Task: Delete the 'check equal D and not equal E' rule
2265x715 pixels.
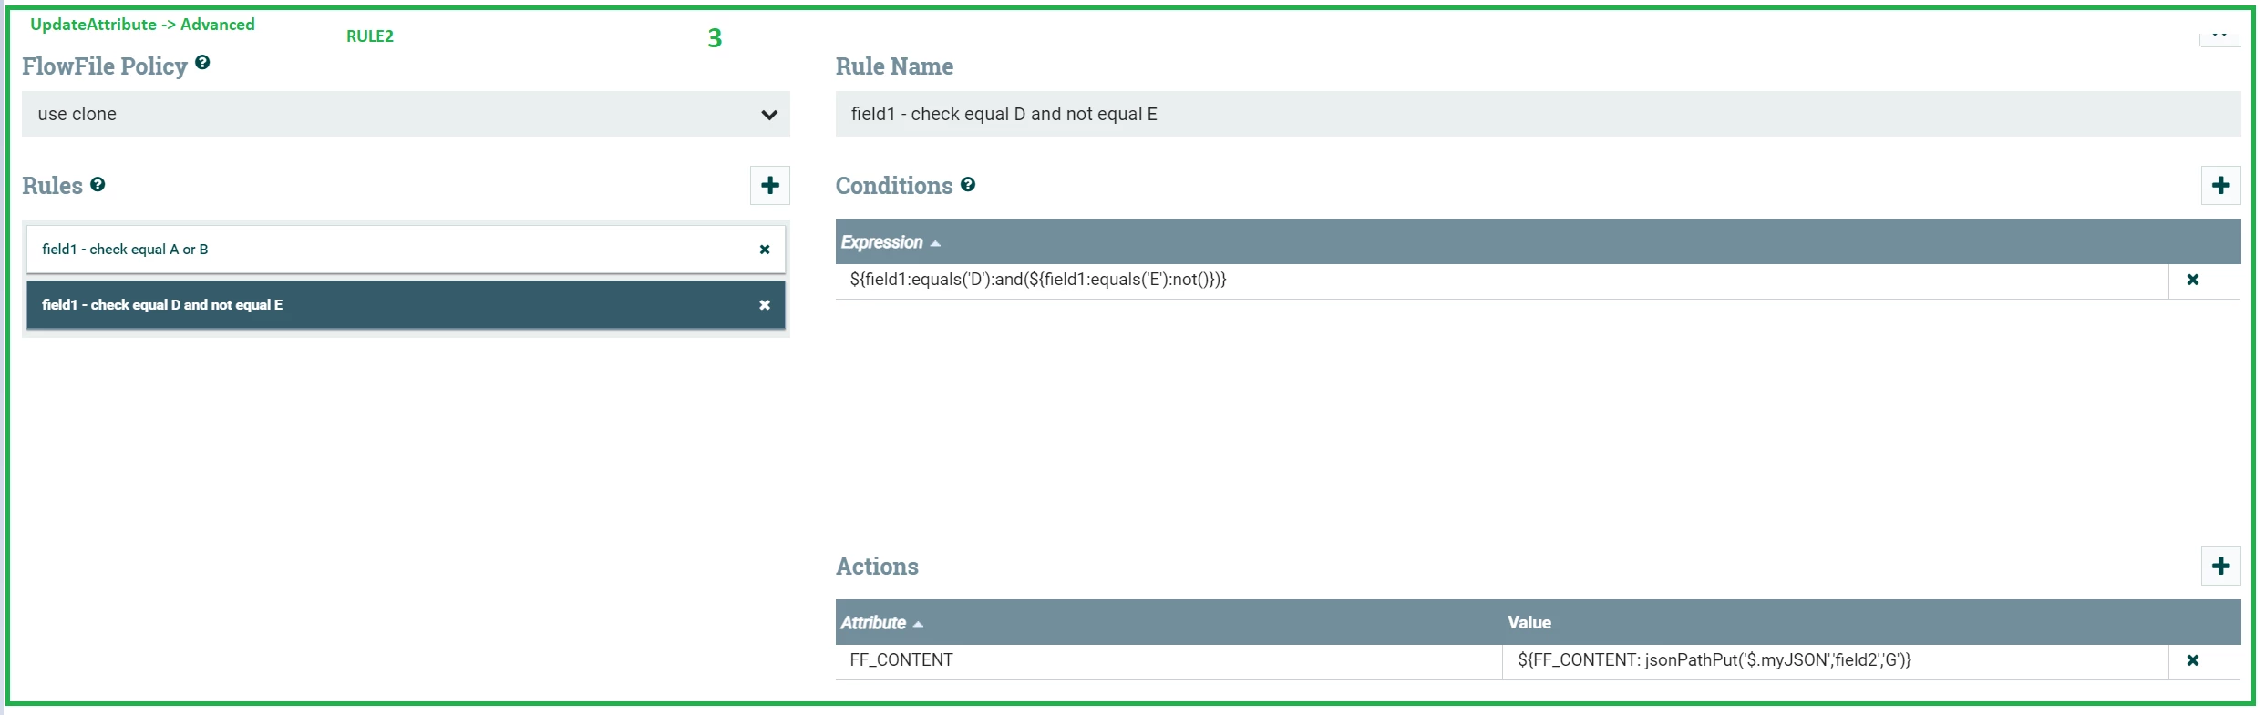Action: 765,305
